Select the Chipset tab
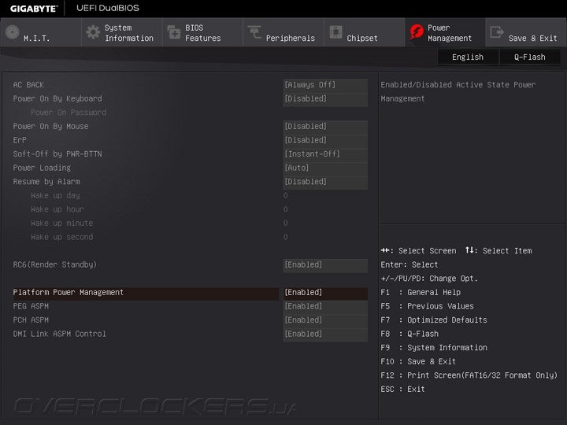The width and height of the screenshot is (567, 425). click(x=365, y=32)
